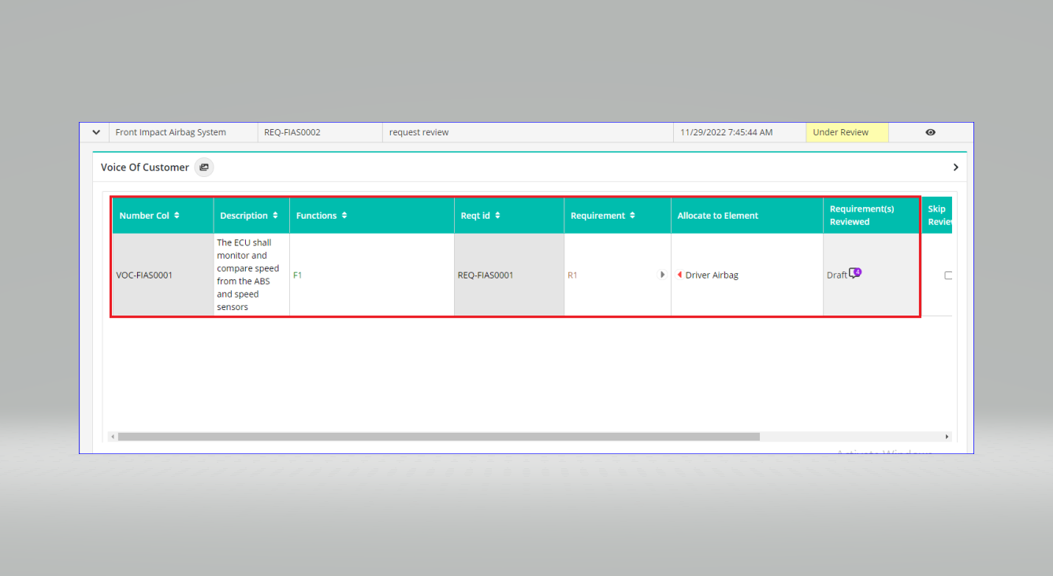The height and width of the screenshot is (576, 1053).
Task: Open requirement R1 link
Action: (x=572, y=275)
